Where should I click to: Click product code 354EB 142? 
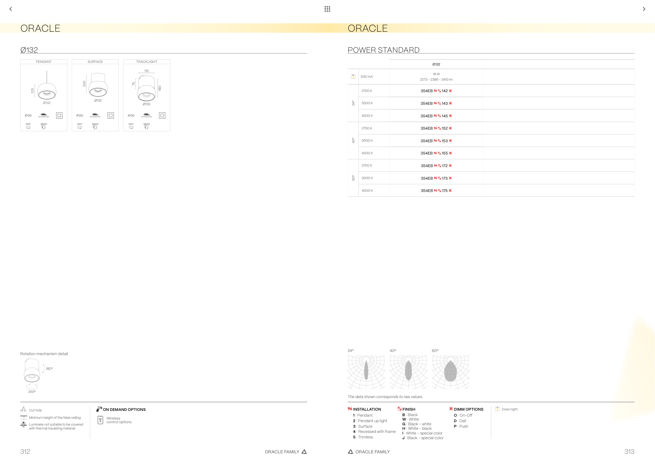[436, 91]
